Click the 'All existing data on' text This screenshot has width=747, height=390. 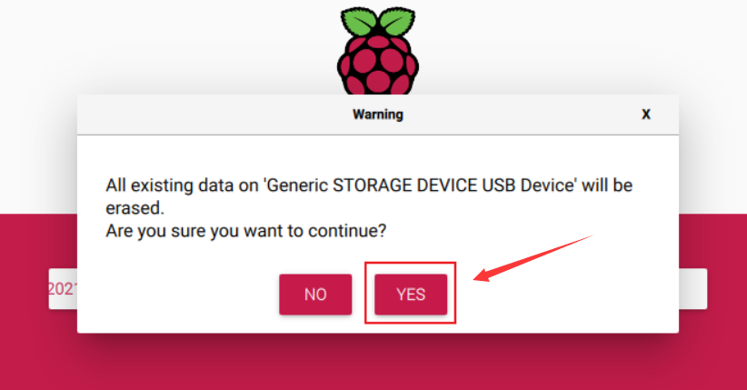tap(181, 185)
